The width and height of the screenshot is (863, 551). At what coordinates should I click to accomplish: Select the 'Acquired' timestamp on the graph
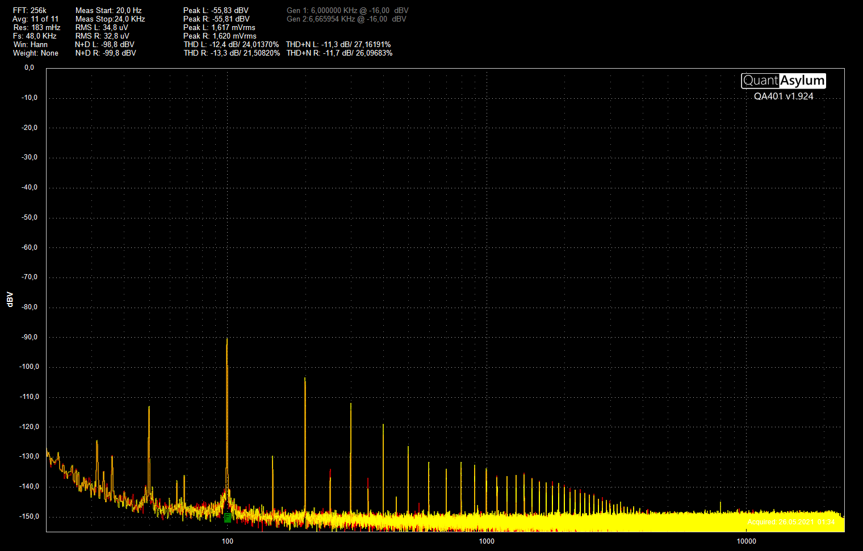click(x=791, y=522)
